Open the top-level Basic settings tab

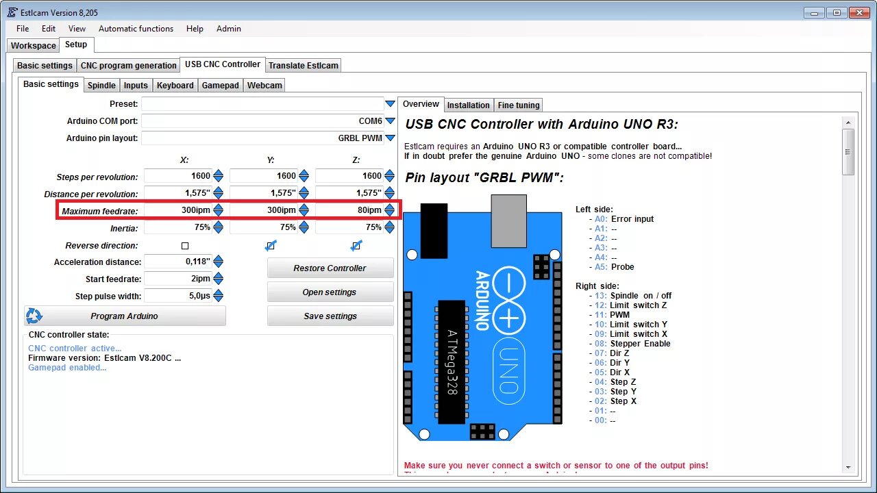tap(45, 65)
